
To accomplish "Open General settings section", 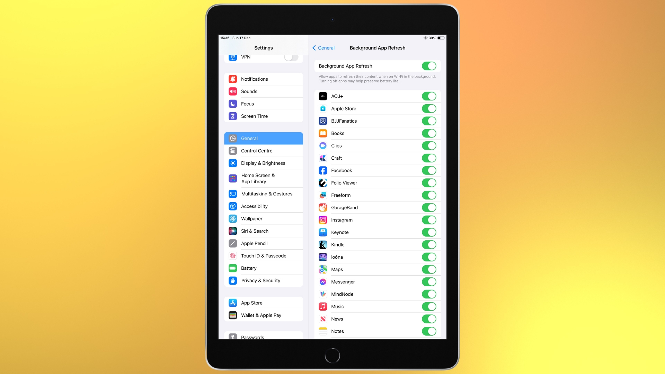I will pyautogui.click(x=263, y=139).
